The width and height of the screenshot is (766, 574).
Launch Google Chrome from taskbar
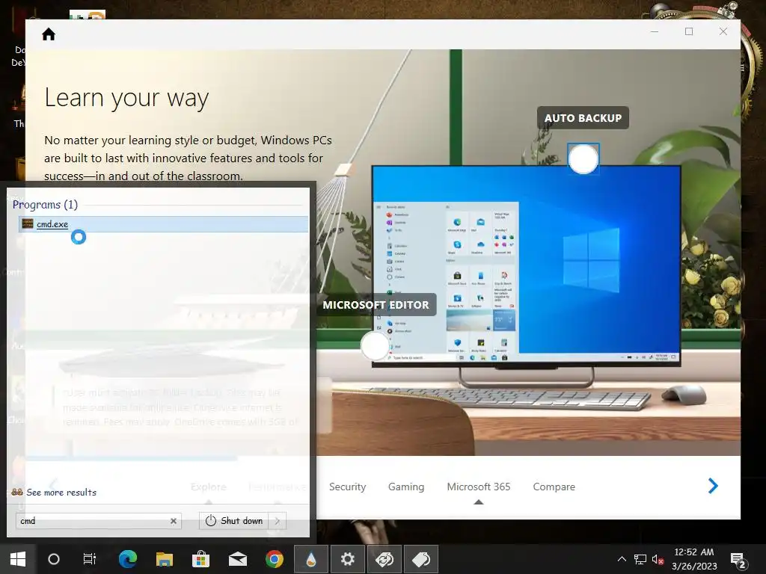coord(274,559)
